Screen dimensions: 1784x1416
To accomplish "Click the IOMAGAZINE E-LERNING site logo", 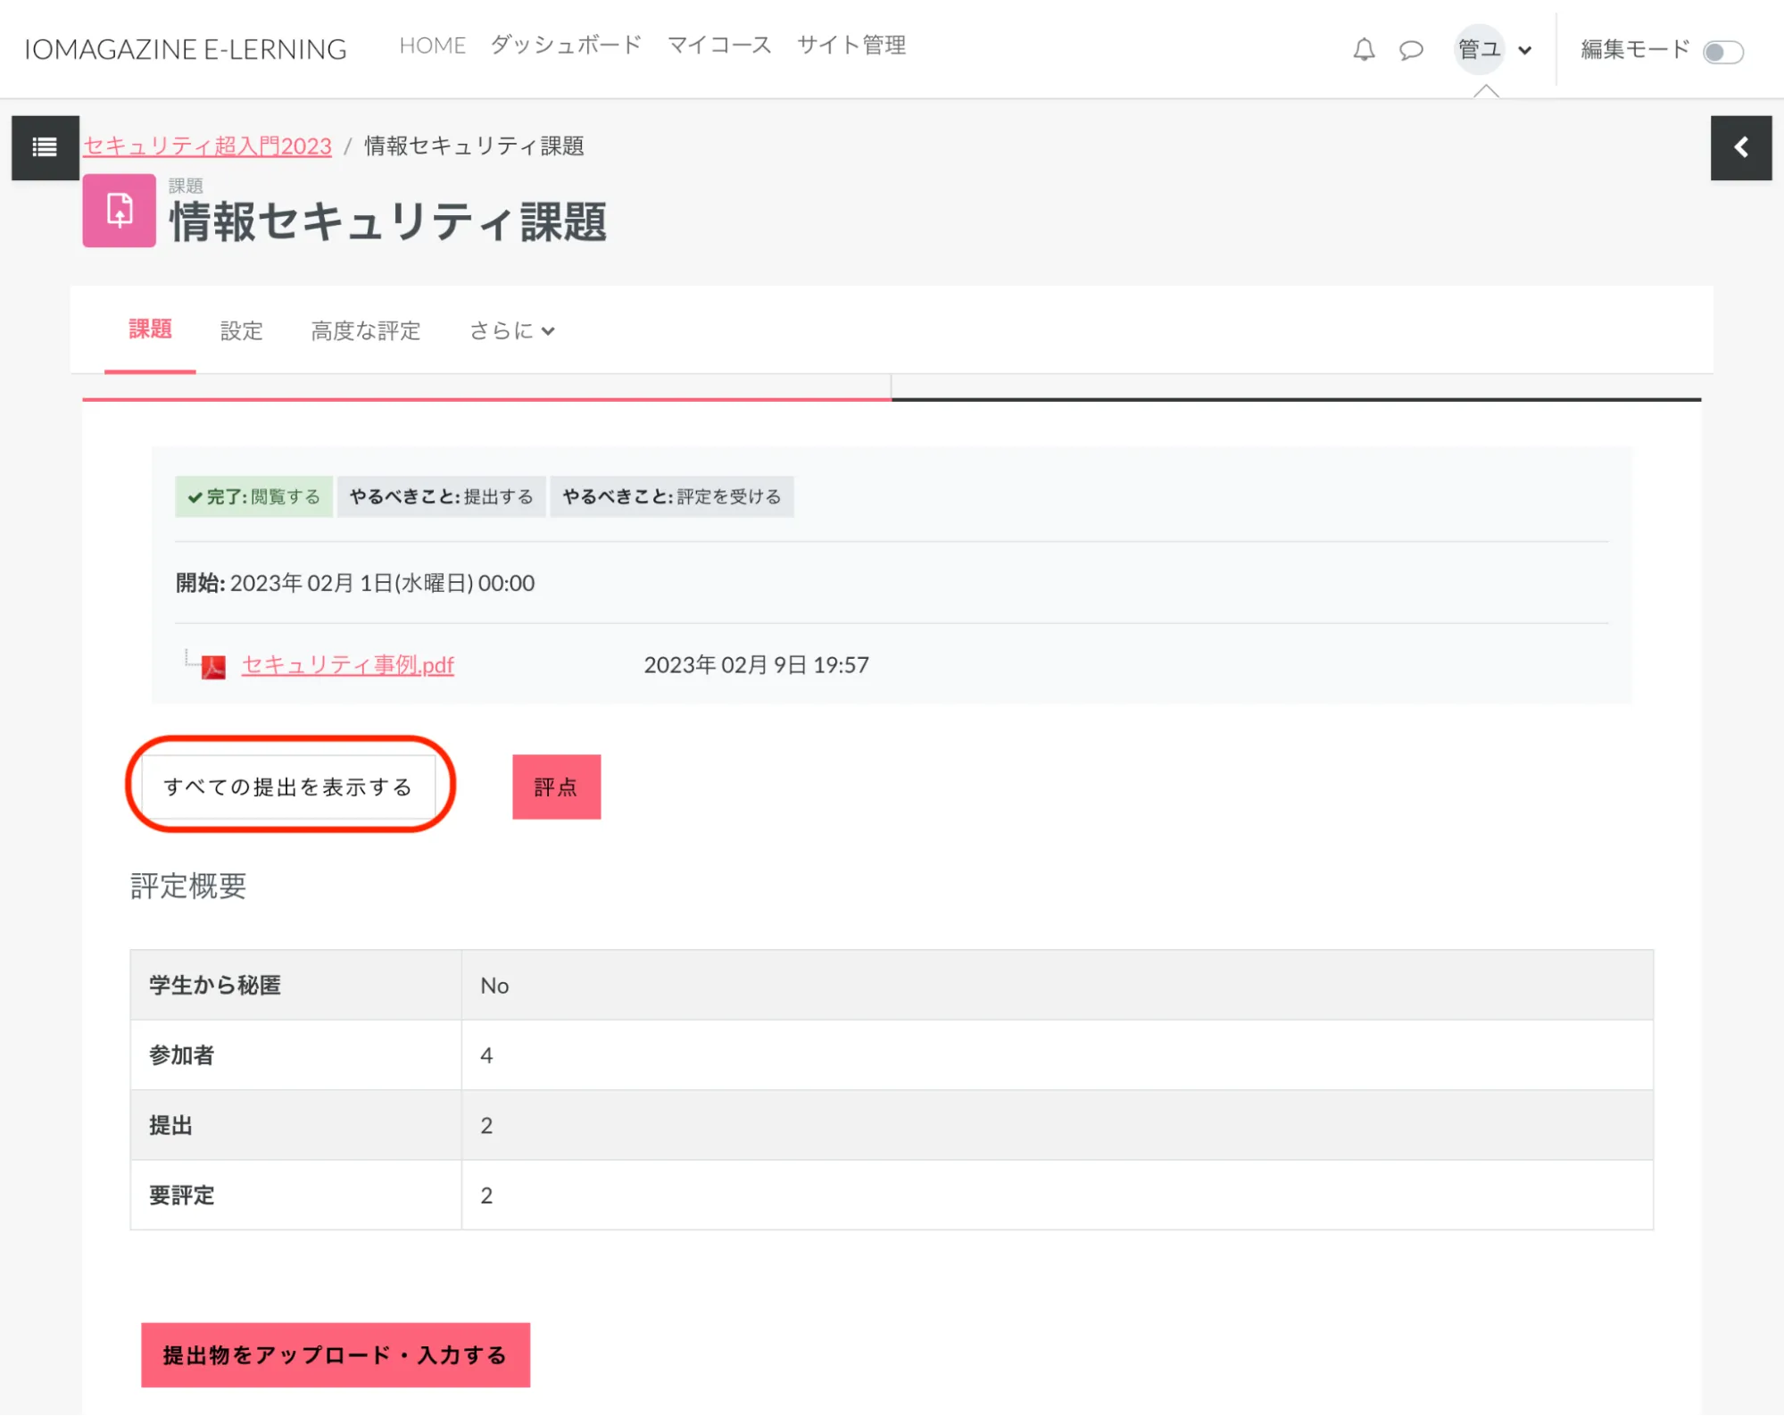I will click(185, 49).
